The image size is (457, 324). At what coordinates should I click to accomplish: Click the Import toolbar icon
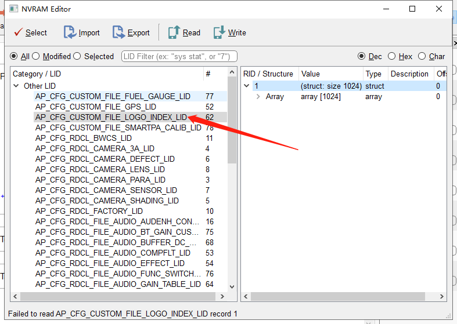70,32
